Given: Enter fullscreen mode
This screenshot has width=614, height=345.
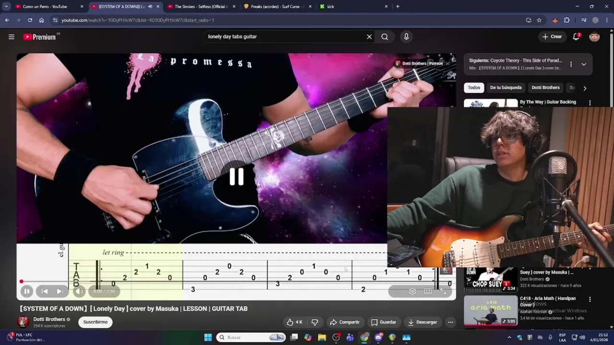Looking at the screenshot, I should pyautogui.click(x=443, y=291).
